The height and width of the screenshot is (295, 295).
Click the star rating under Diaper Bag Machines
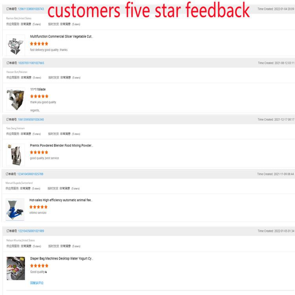coord(39,266)
